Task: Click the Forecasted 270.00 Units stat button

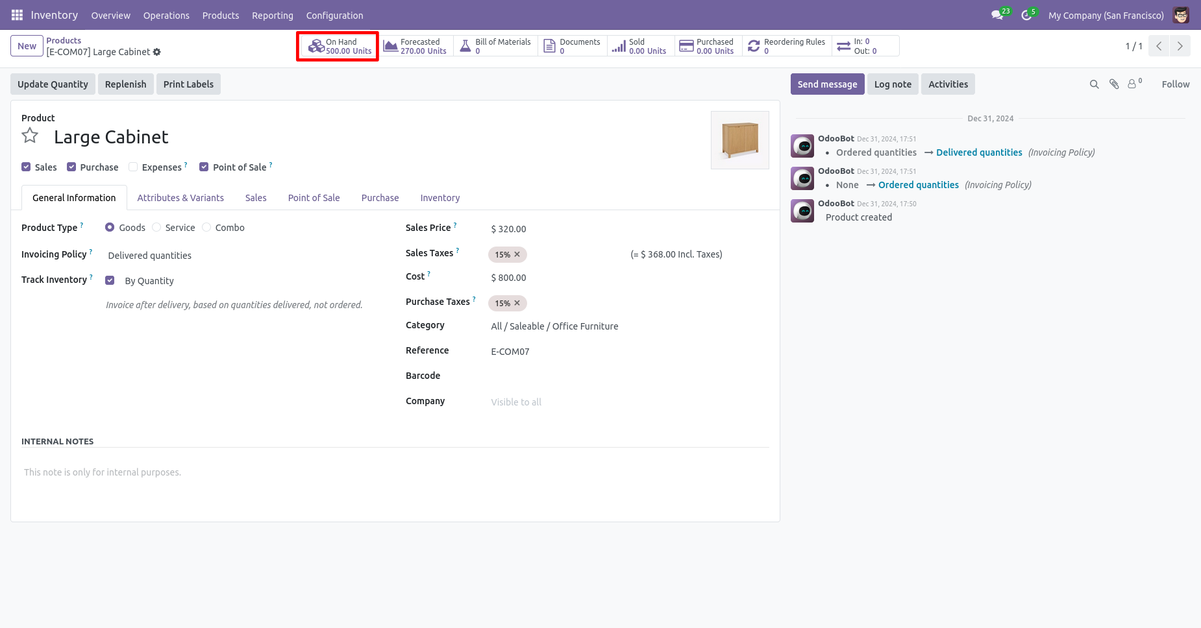Action: [415, 46]
